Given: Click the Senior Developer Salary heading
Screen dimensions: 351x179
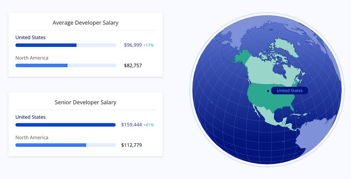Looking at the screenshot, I should [85, 102].
